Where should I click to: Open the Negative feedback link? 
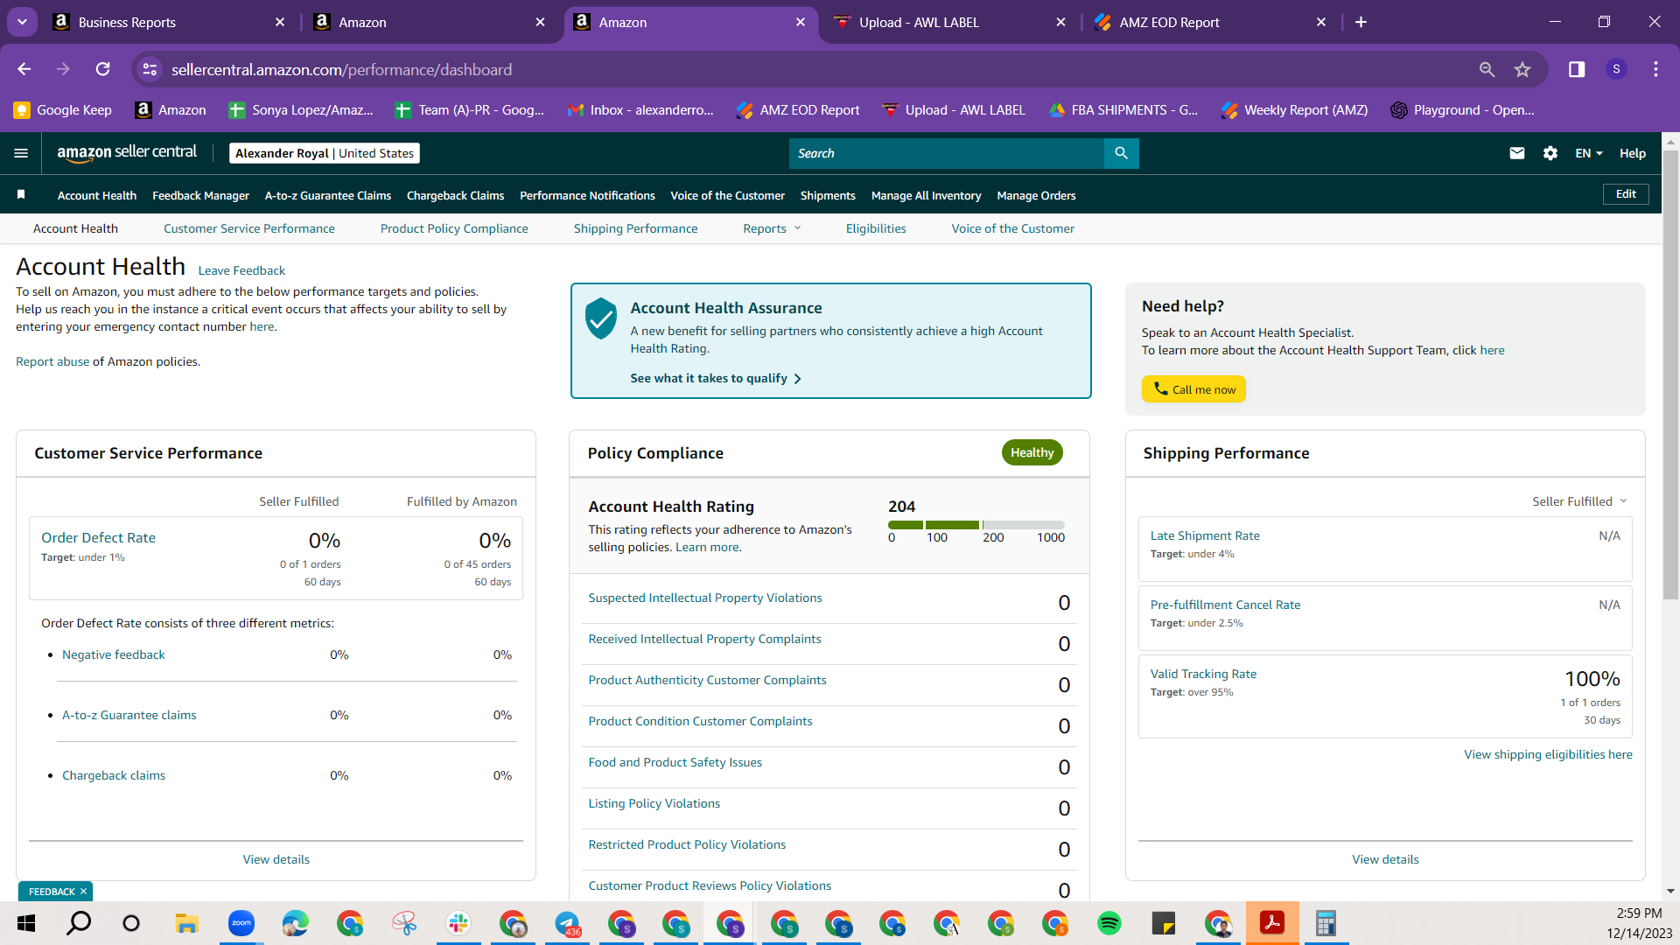(x=114, y=654)
